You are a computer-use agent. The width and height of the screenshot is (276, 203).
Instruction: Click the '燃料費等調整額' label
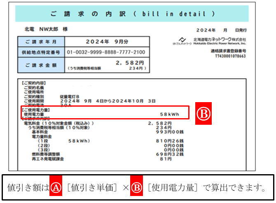point(46,154)
